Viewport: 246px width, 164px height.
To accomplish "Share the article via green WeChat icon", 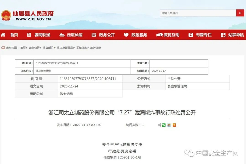I will 164,125.
